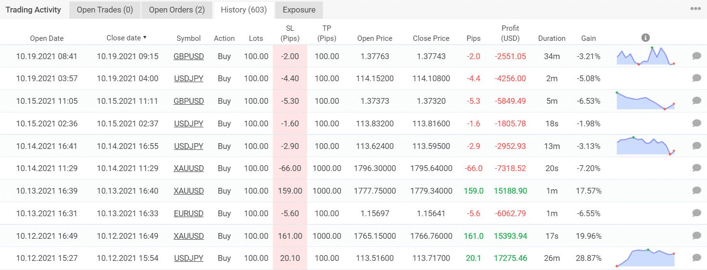Click SL cell showing 159.00
Image resolution: width=707 pixels, height=270 pixels.
[x=290, y=191]
